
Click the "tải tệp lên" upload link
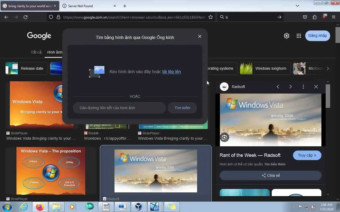pos(172,72)
